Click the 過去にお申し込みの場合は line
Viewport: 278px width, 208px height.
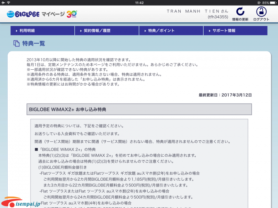coord(106,161)
